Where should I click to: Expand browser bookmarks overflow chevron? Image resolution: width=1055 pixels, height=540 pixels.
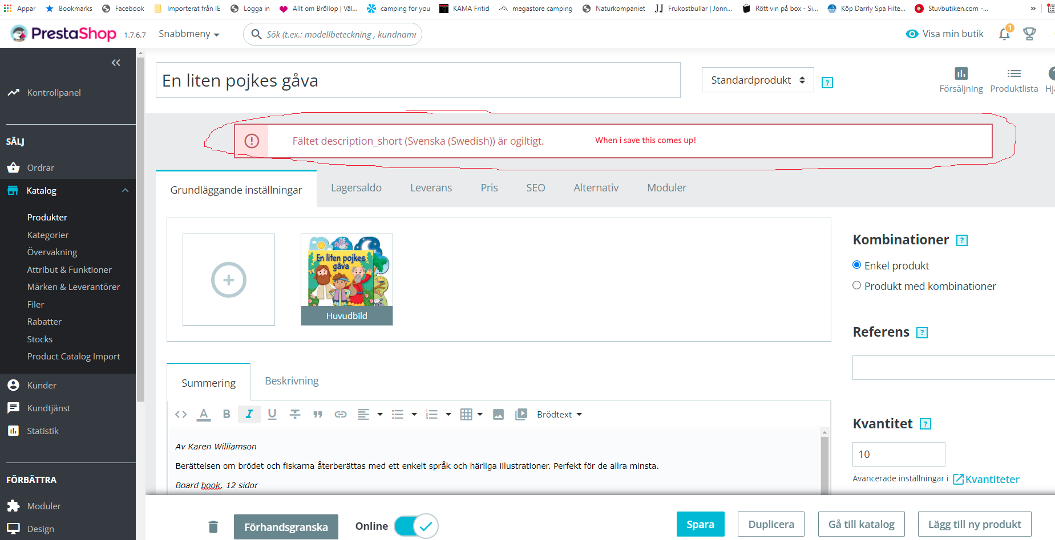[1033, 9]
